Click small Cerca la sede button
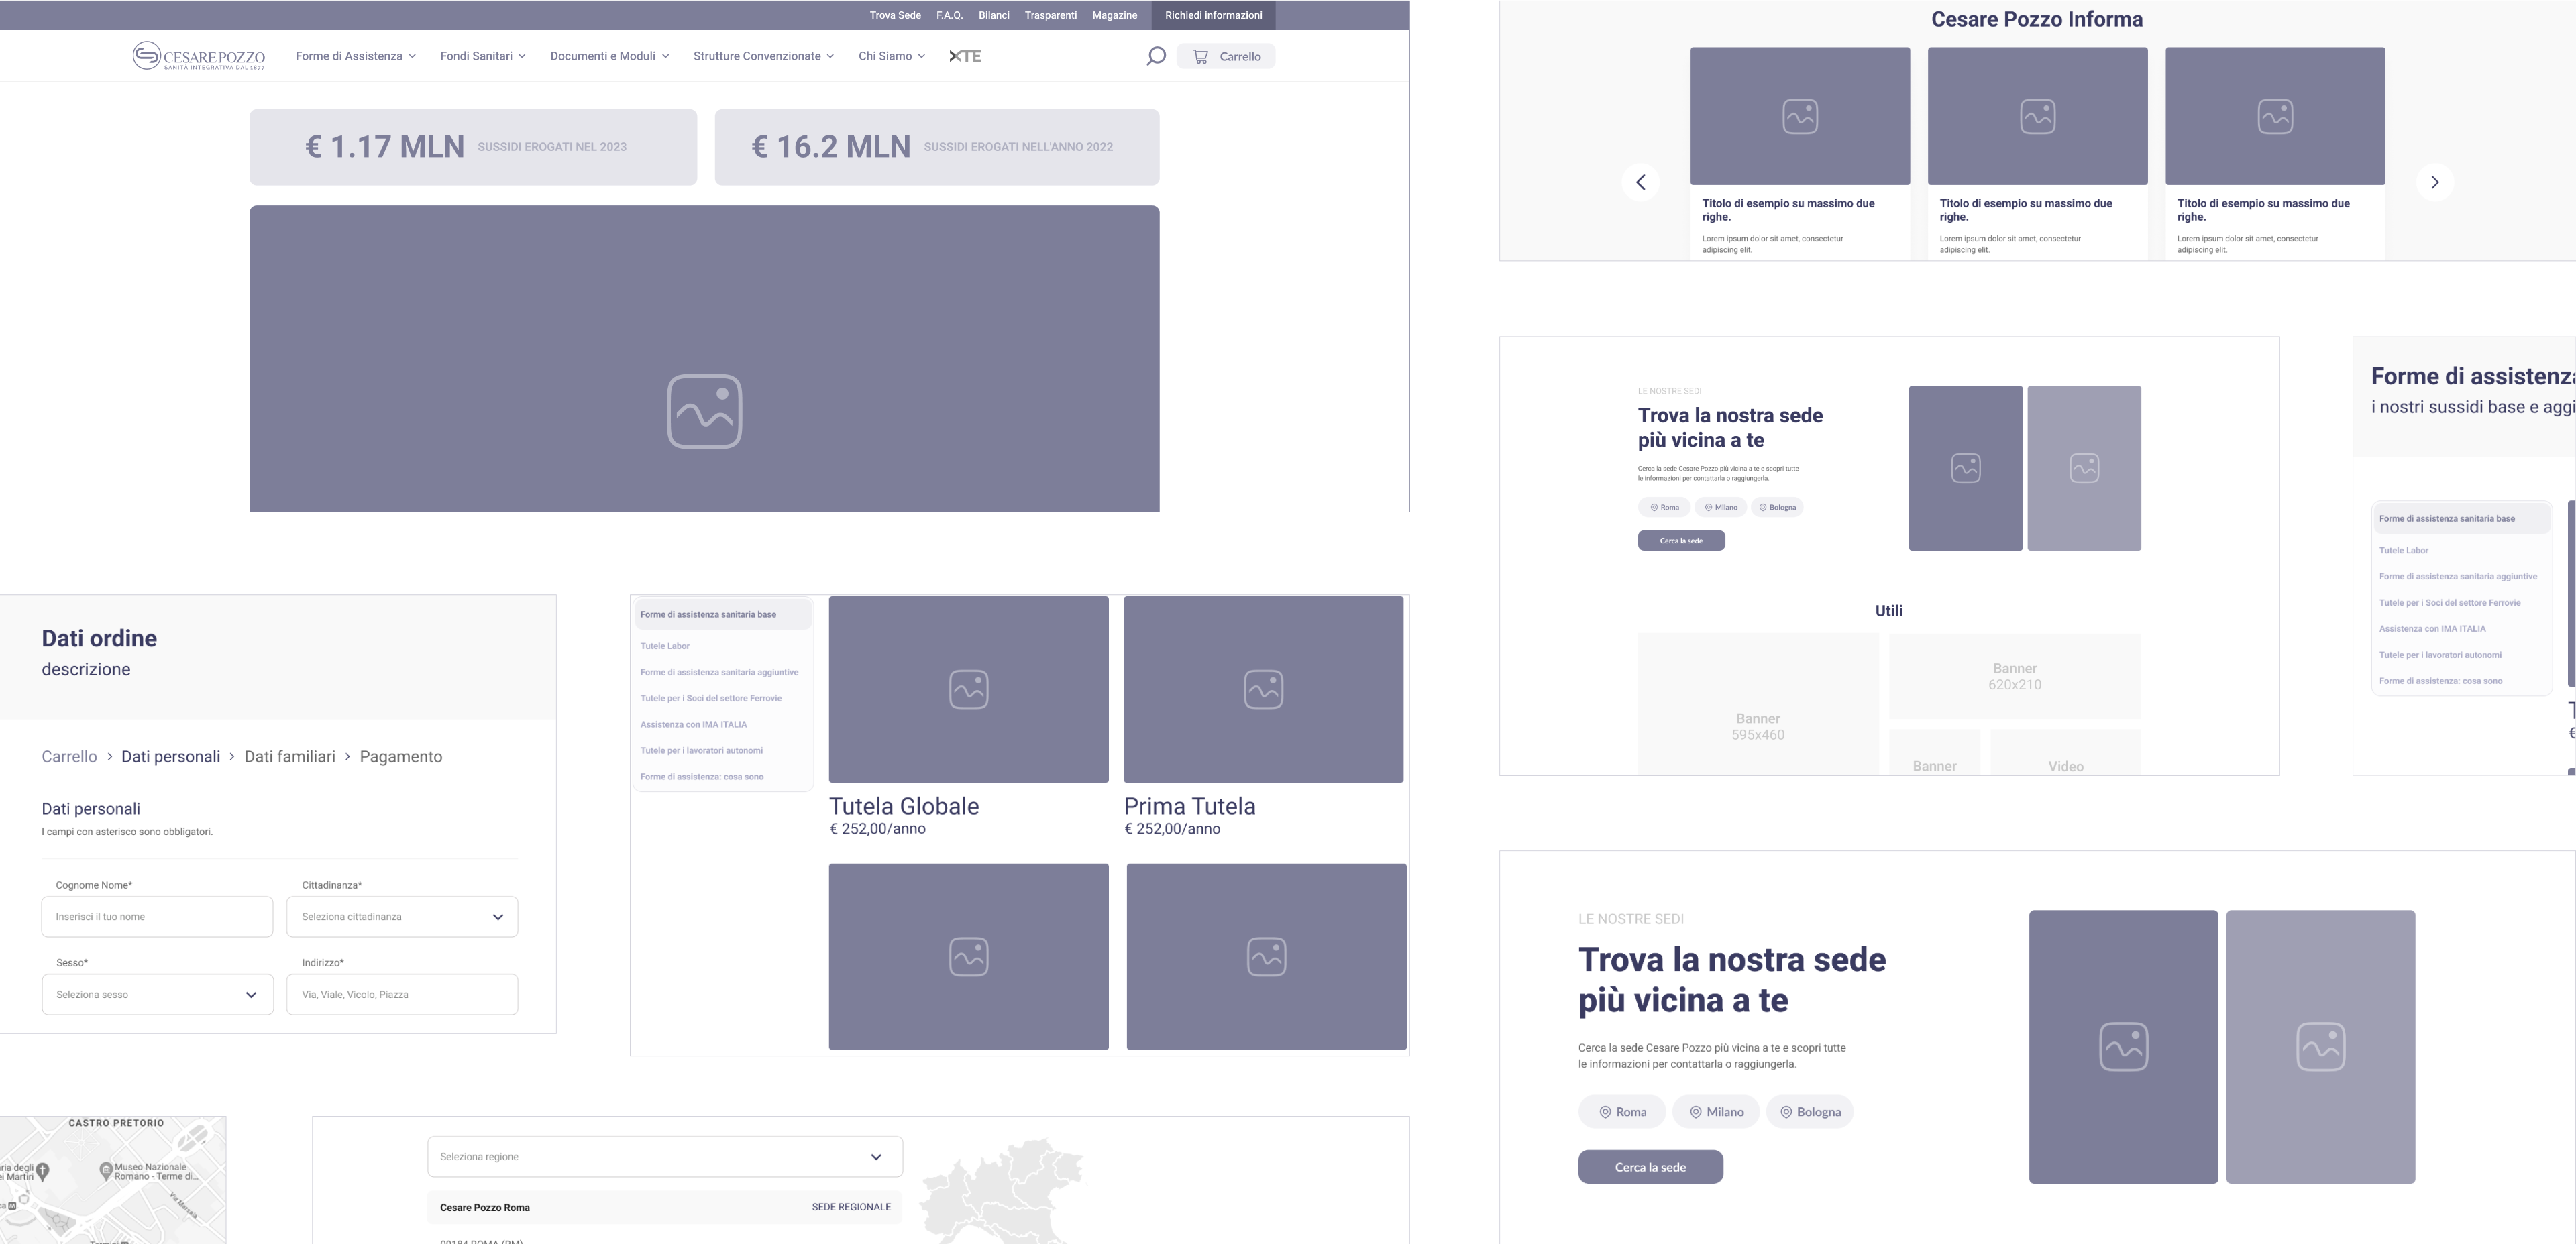The image size is (2576, 1244). coord(1681,541)
